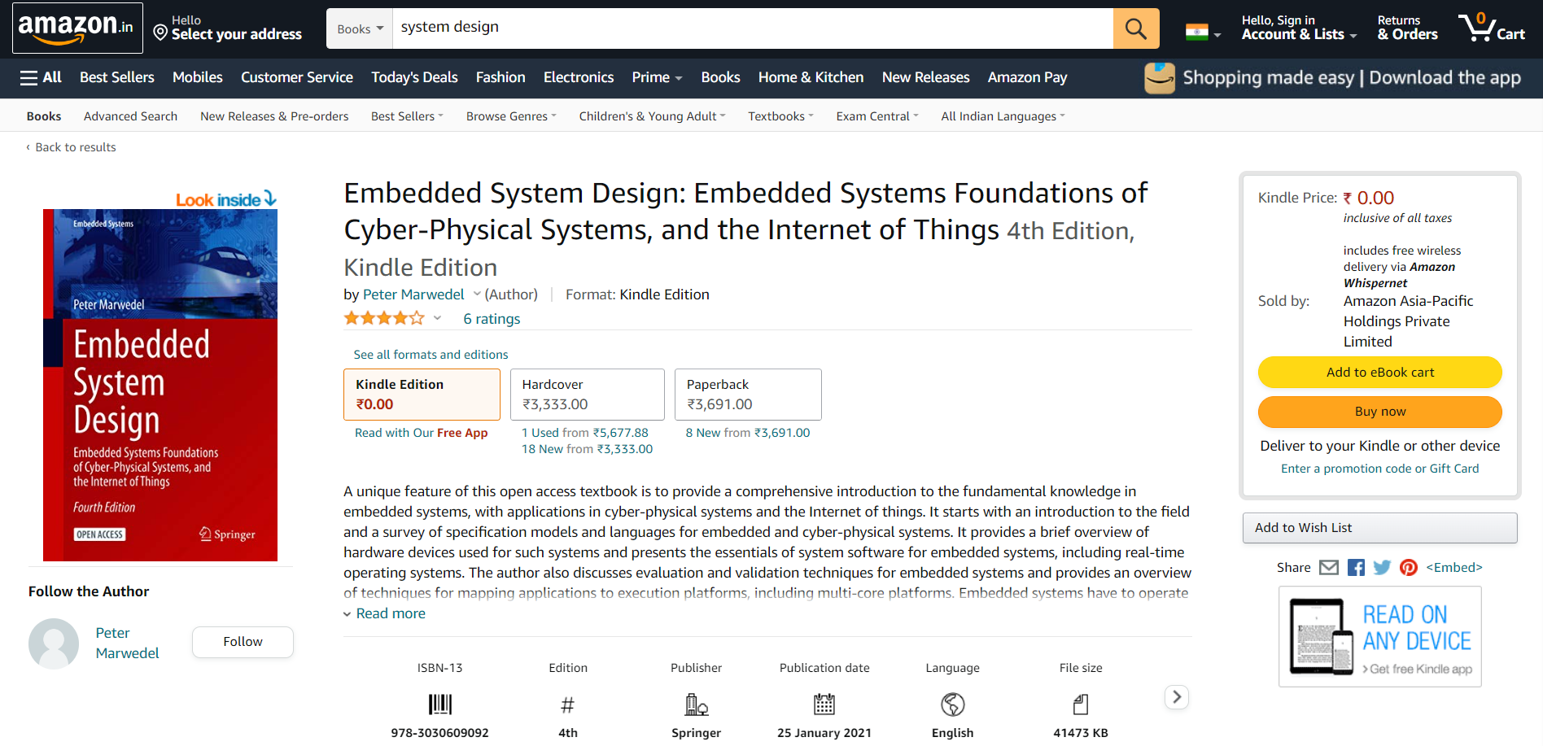Open the All hamburger menu
The image size is (1543, 746).
click(41, 77)
